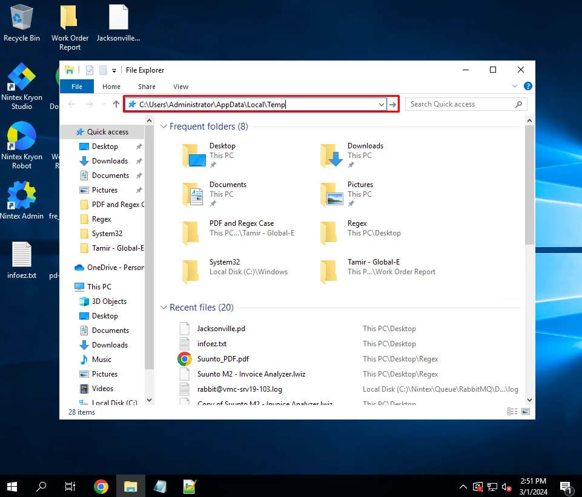Open the Documents frequent folder icon
This screenshot has height=497, width=582.
[x=193, y=194]
